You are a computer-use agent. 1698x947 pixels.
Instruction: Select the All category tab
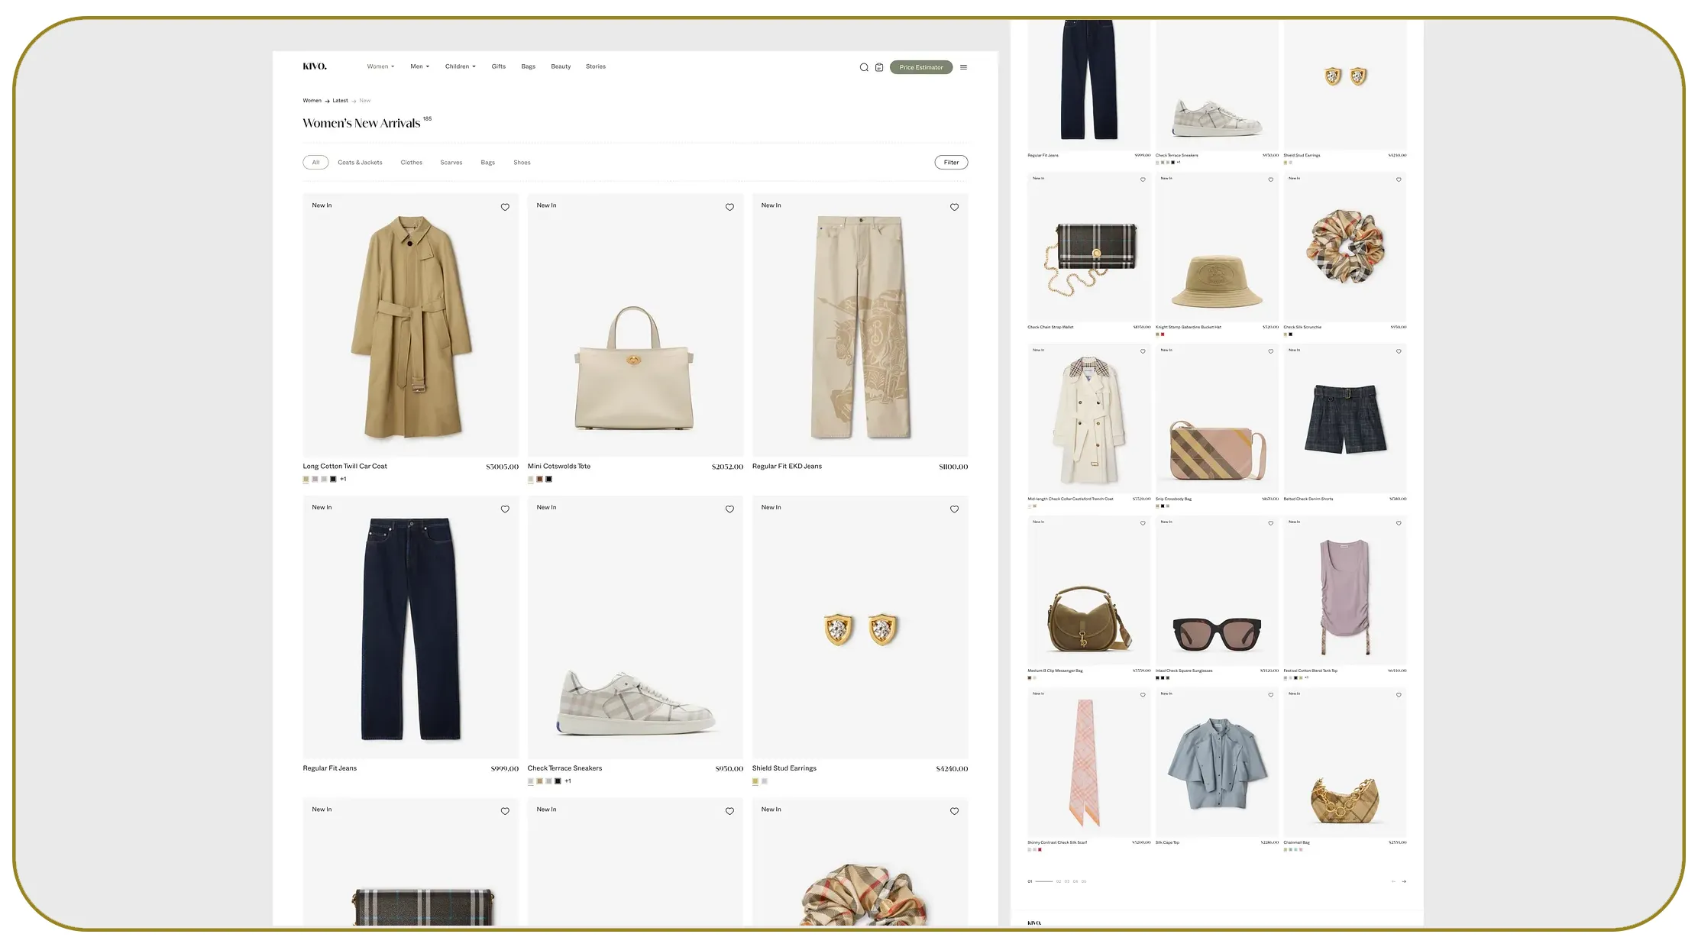tap(315, 162)
